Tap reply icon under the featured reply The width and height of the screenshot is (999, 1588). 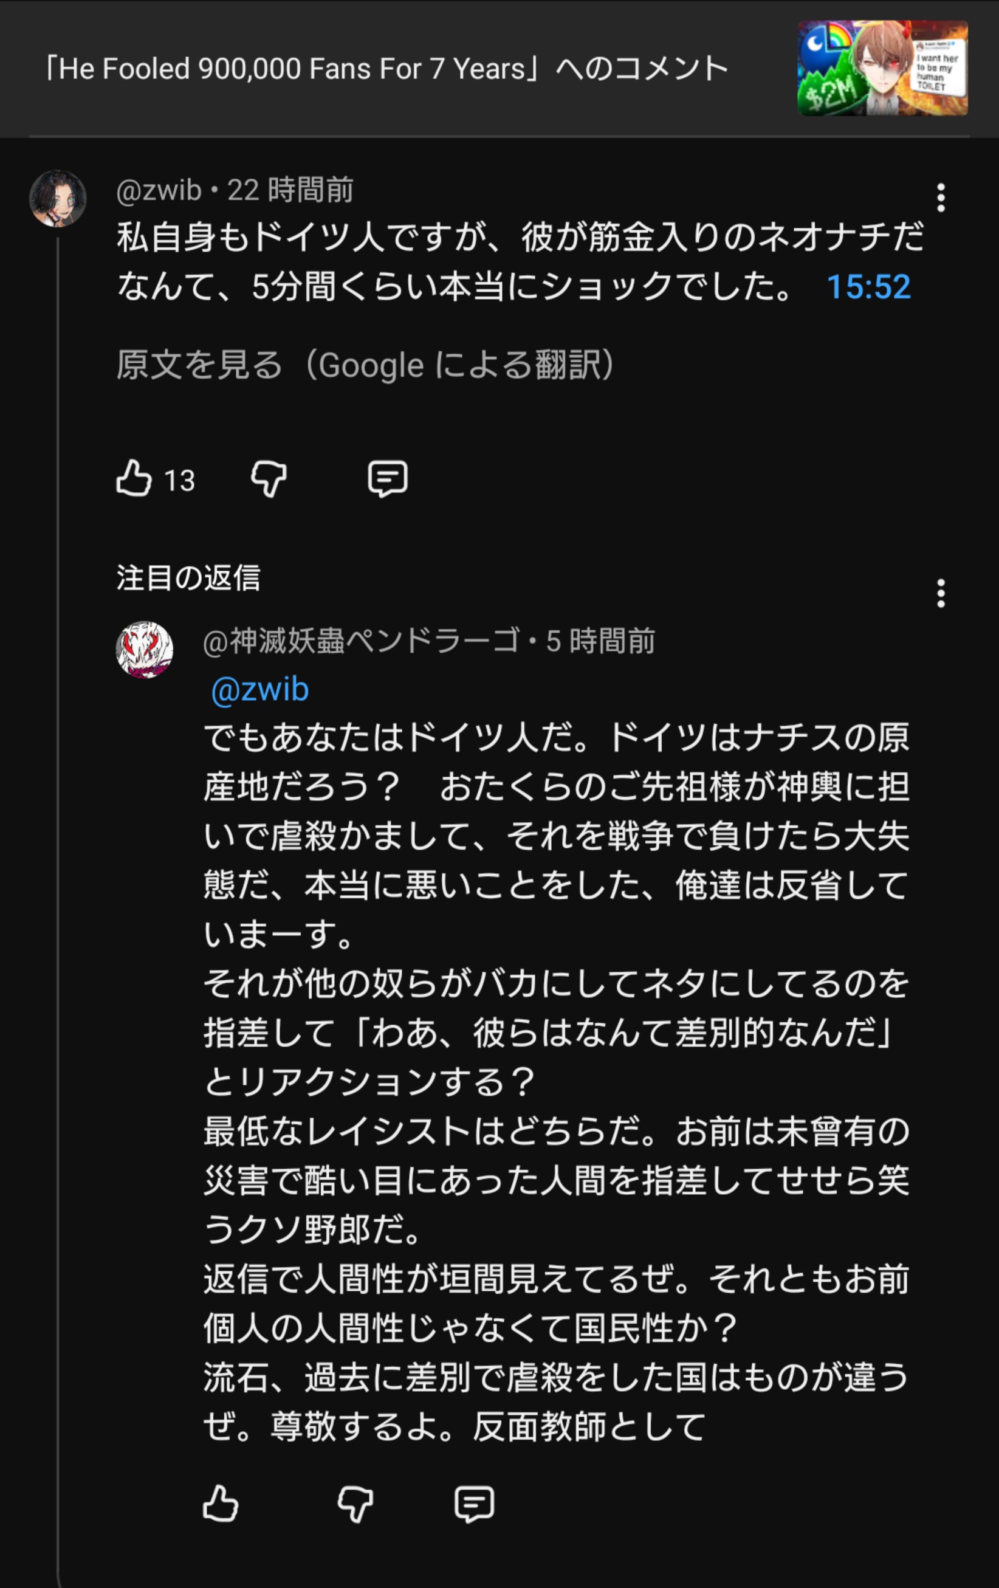coord(474,1504)
